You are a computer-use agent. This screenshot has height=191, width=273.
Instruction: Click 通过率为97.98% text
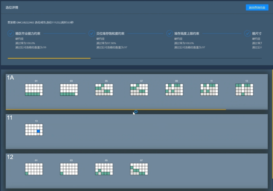[106, 43]
